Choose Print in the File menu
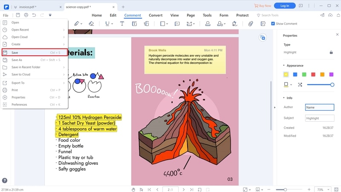Screen dimensions: 341x192 tap(35, 90)
